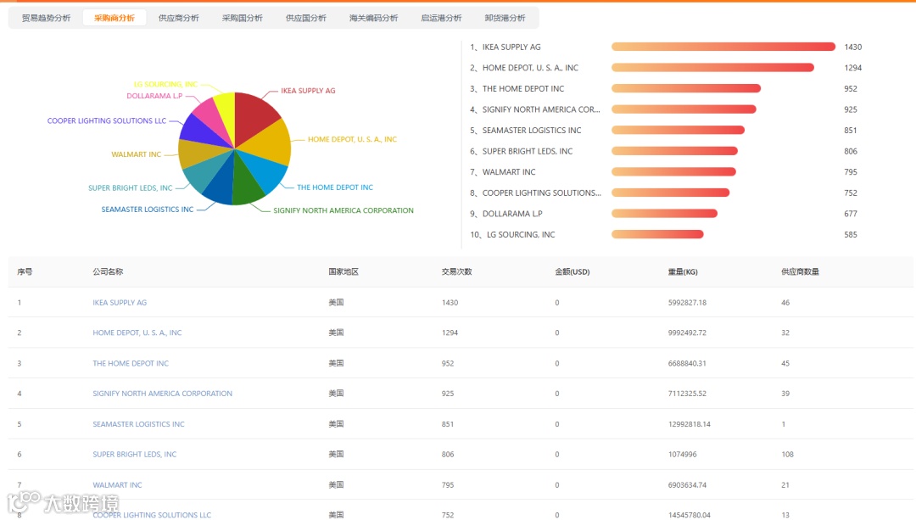916x520 pixels.
Task: Click the HOME DEPOT, U. S. A., INC ranking bar
Action: point(712,68)
